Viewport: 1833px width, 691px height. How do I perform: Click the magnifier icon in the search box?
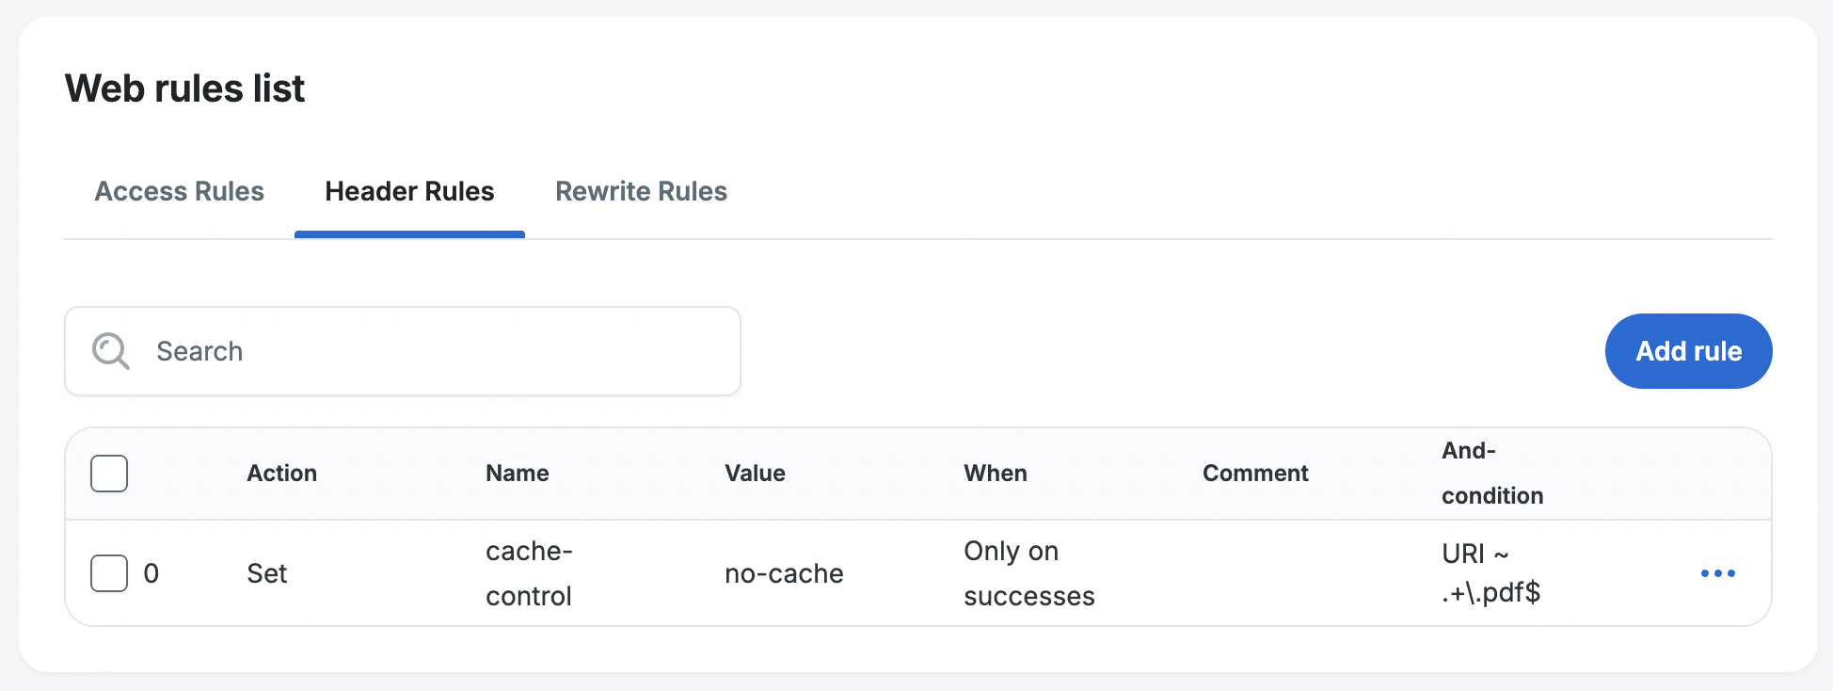pyautogui.click(x=110, y=351)
